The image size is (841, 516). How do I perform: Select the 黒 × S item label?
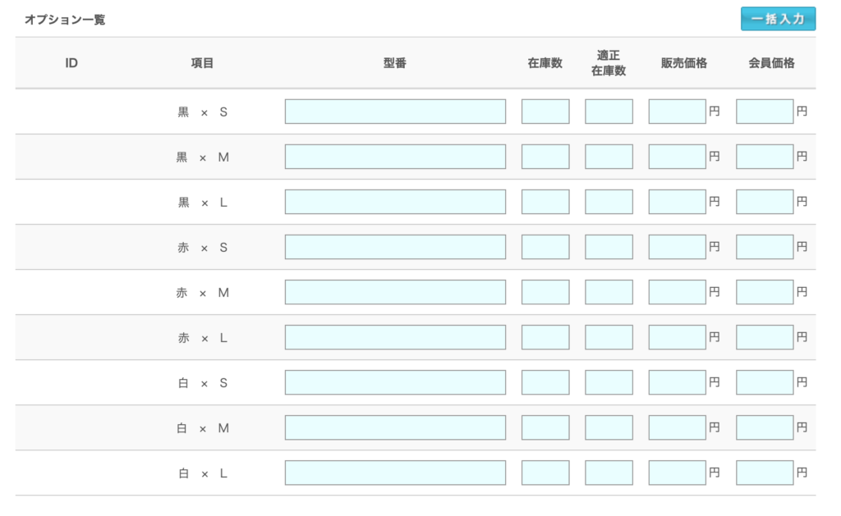(x=203, y=112)
